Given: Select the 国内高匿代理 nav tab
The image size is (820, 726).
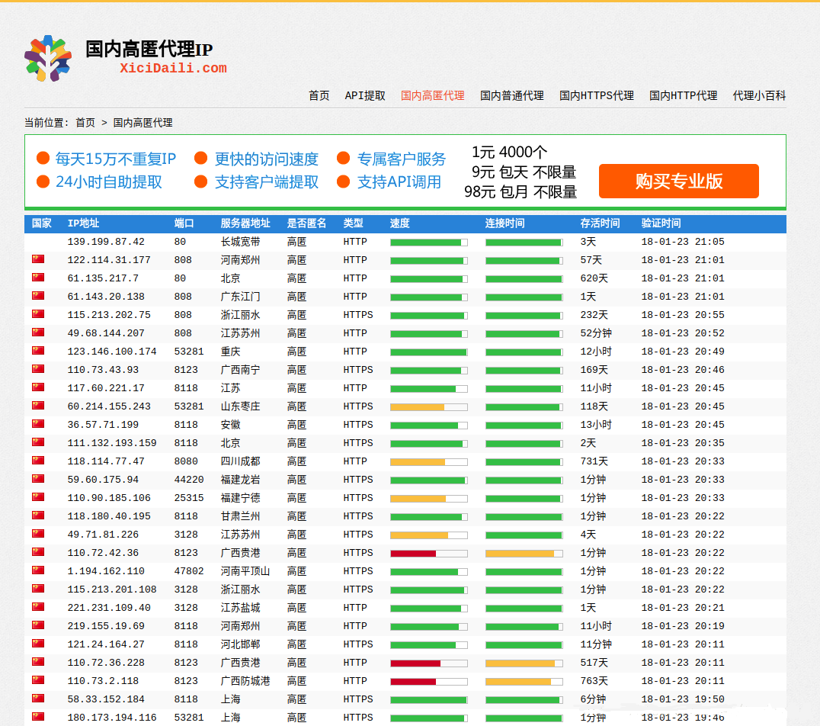Looking at the screenshot, I should pos(433,96).
